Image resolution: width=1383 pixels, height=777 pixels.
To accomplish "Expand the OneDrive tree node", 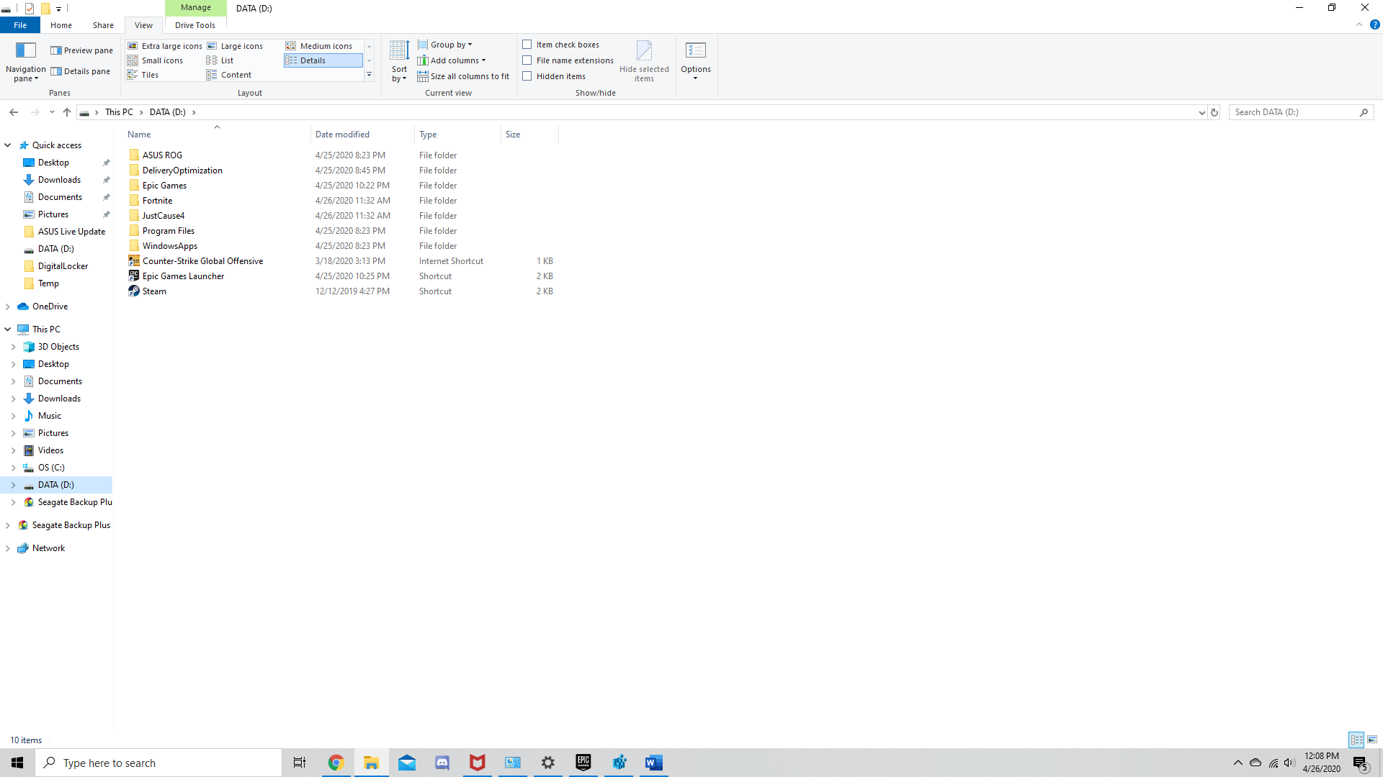I will [x=8, y=306].
